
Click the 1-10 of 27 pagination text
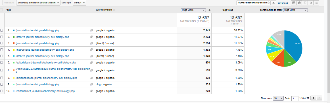304,98
